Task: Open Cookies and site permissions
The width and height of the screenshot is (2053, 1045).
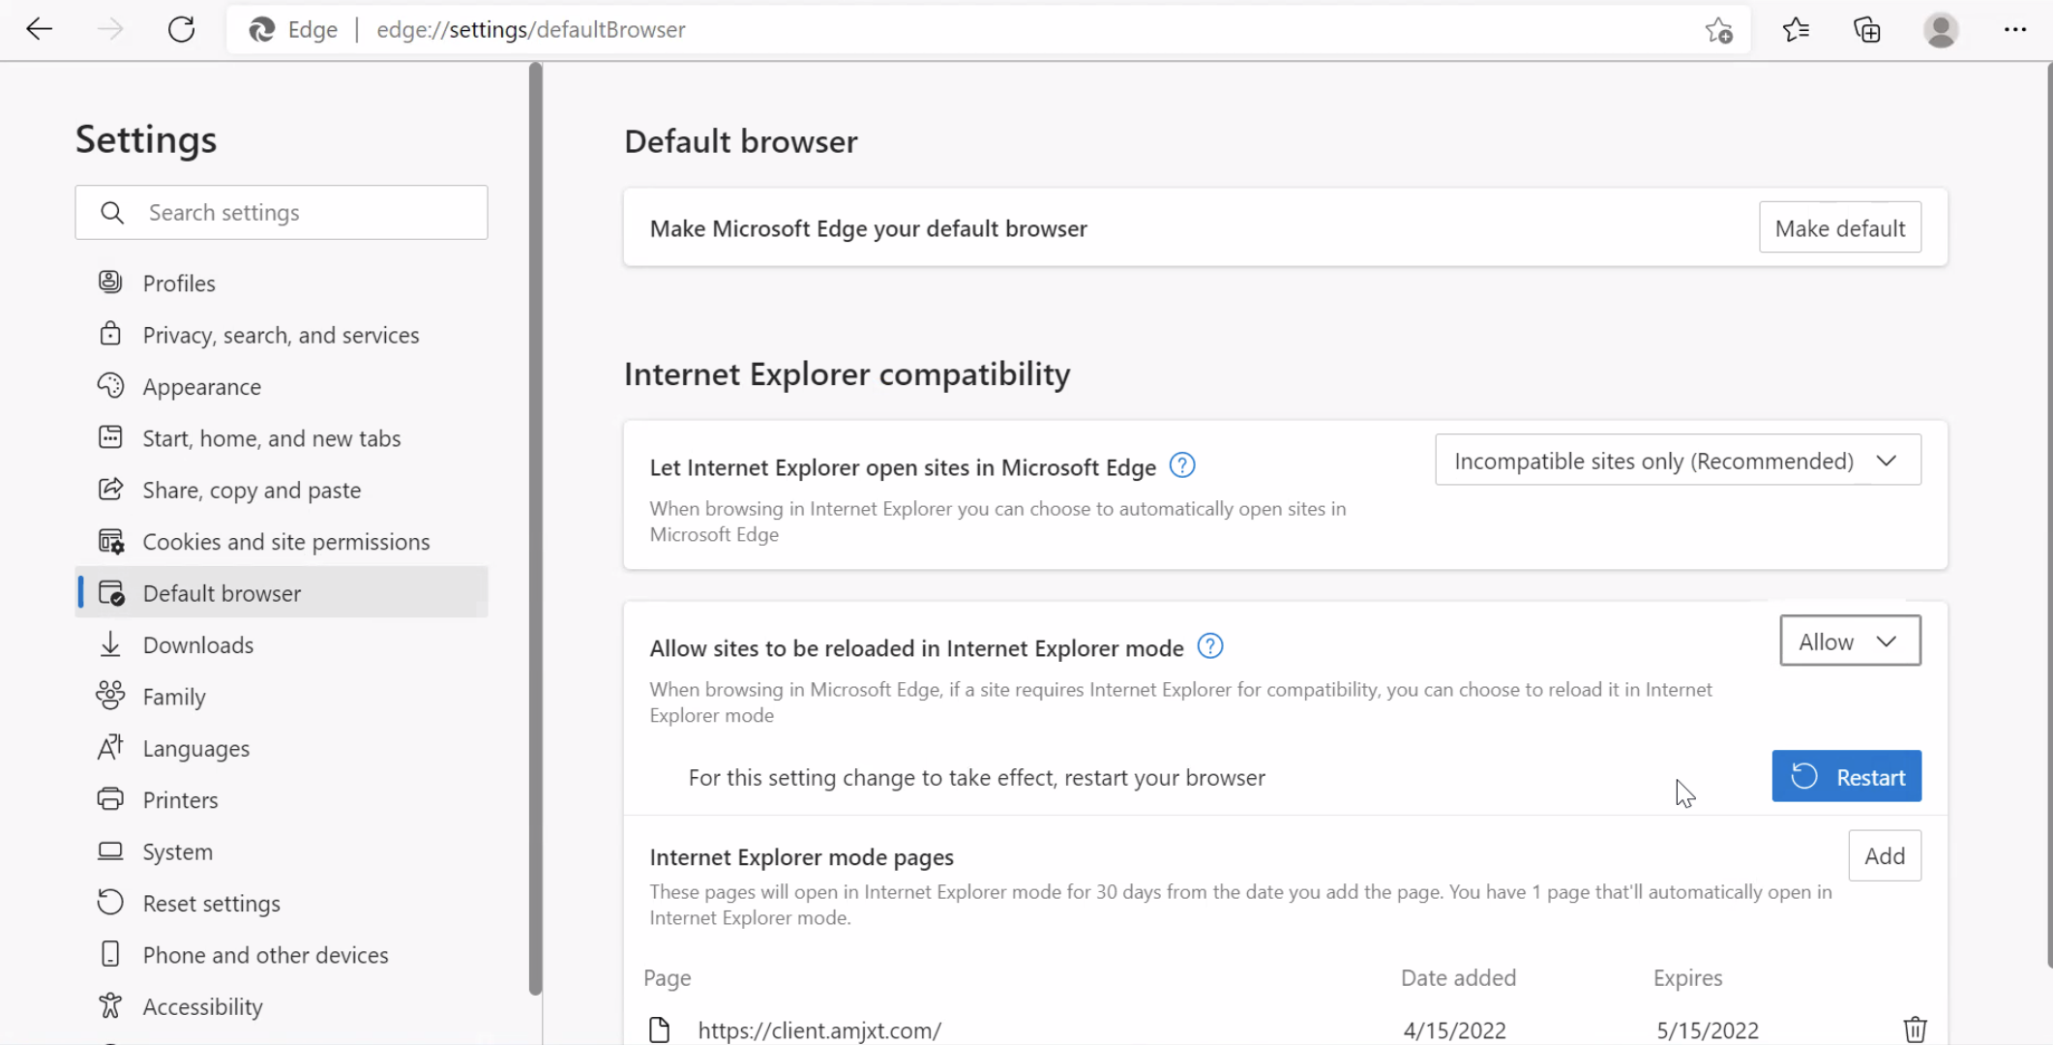Action: (285, 542)
